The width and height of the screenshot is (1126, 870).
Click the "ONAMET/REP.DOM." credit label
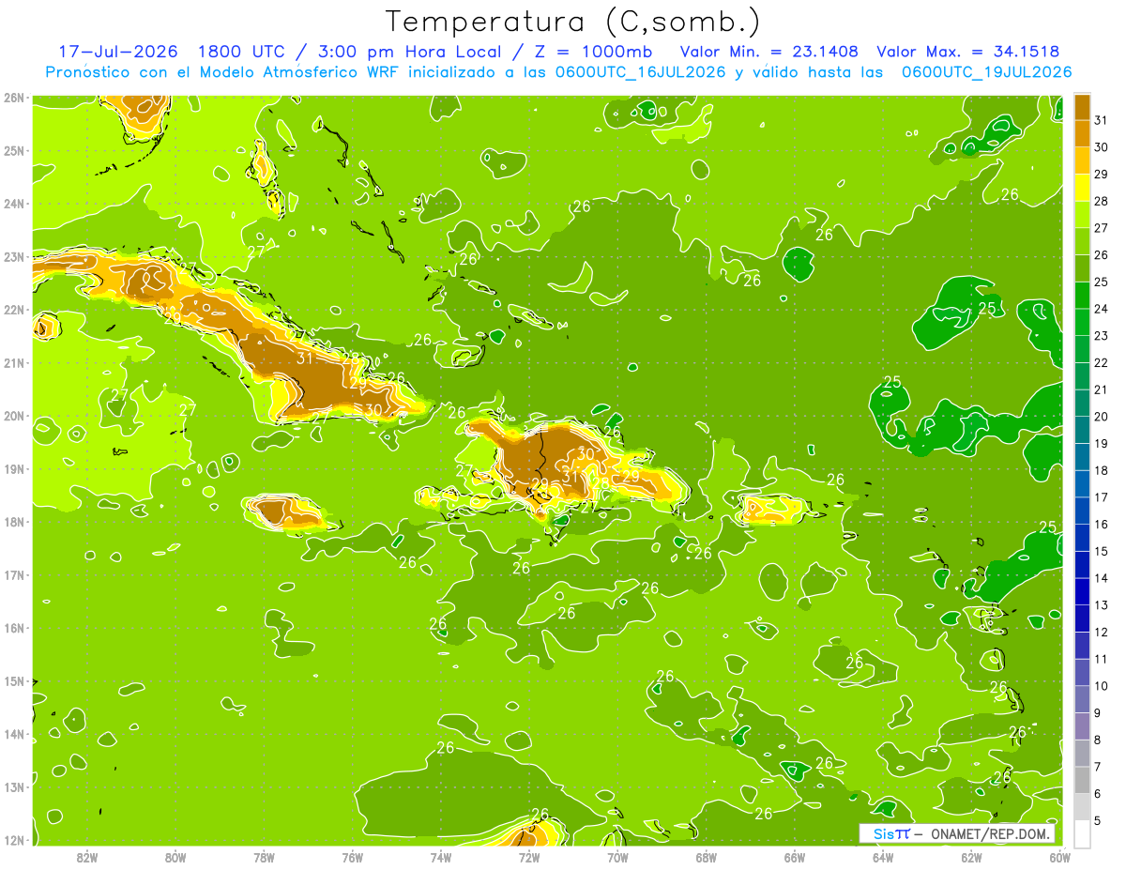click(992, 833)
